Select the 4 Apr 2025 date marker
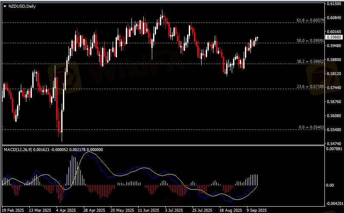 pos(66,210)
